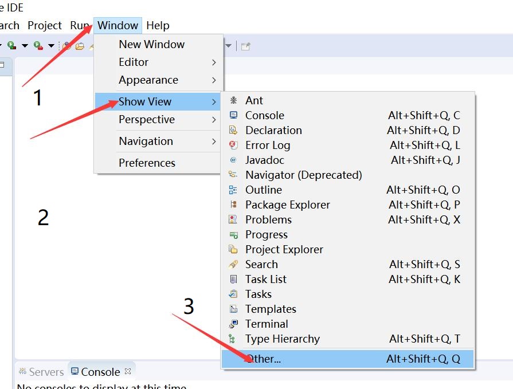Click the Progress view icon
The image size is (513, 389).
point(233,234)
